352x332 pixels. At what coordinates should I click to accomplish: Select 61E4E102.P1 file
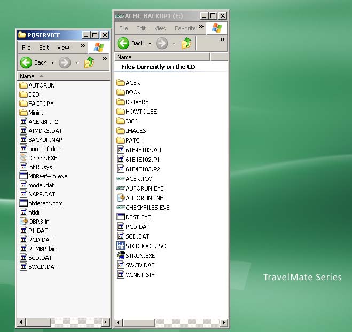(138, 160)
